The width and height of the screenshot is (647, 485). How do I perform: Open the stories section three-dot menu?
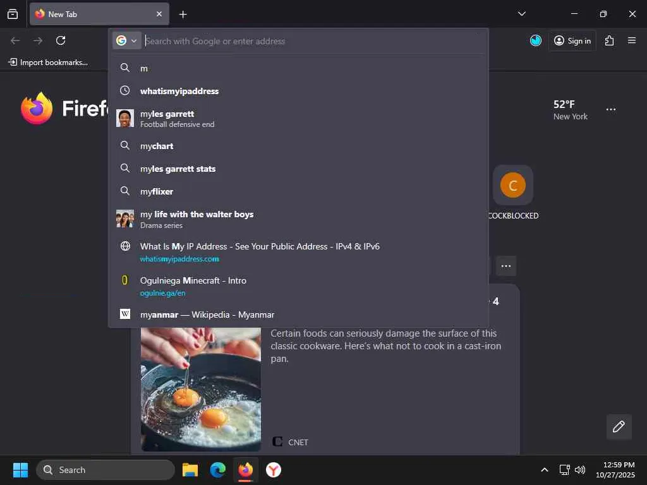[x=506, y=266]
